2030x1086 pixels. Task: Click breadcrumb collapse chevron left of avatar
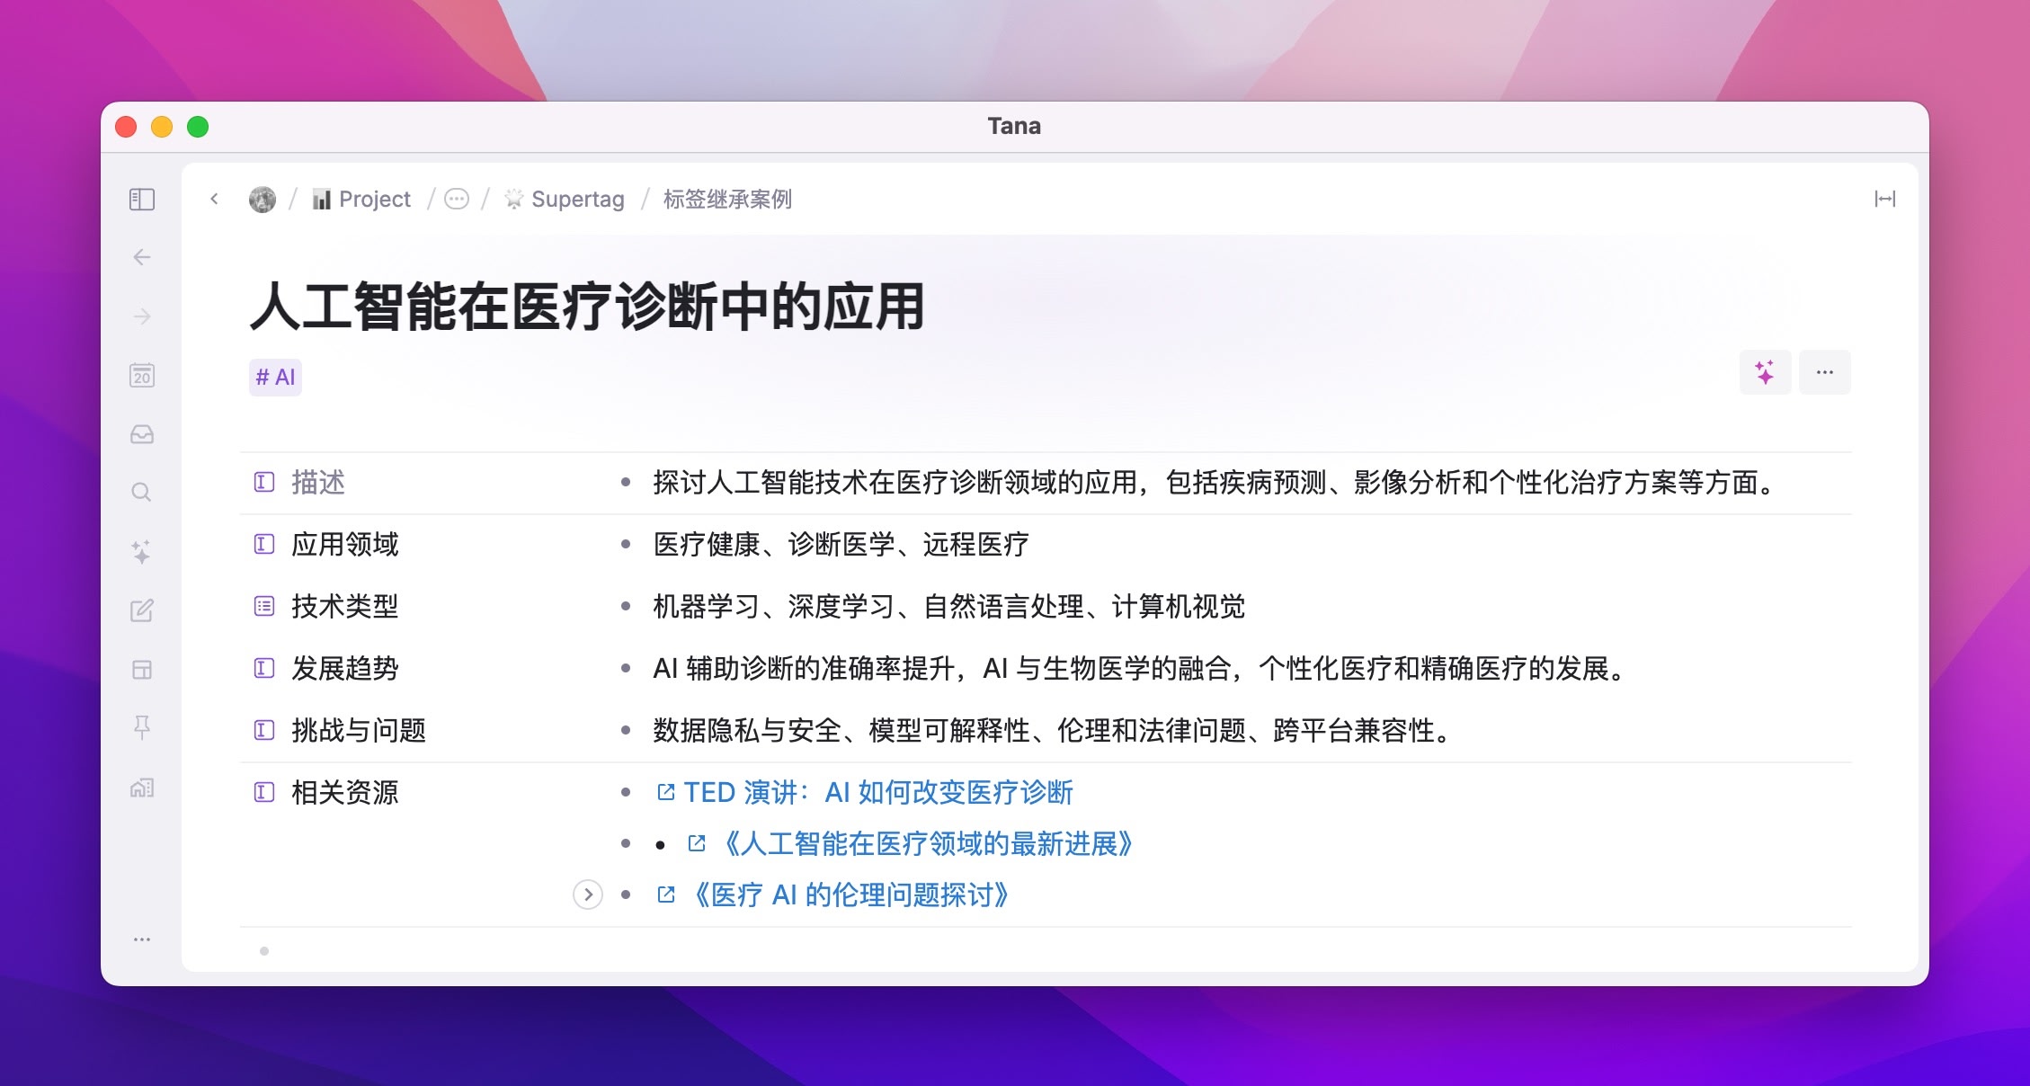(x=214, y=199)
